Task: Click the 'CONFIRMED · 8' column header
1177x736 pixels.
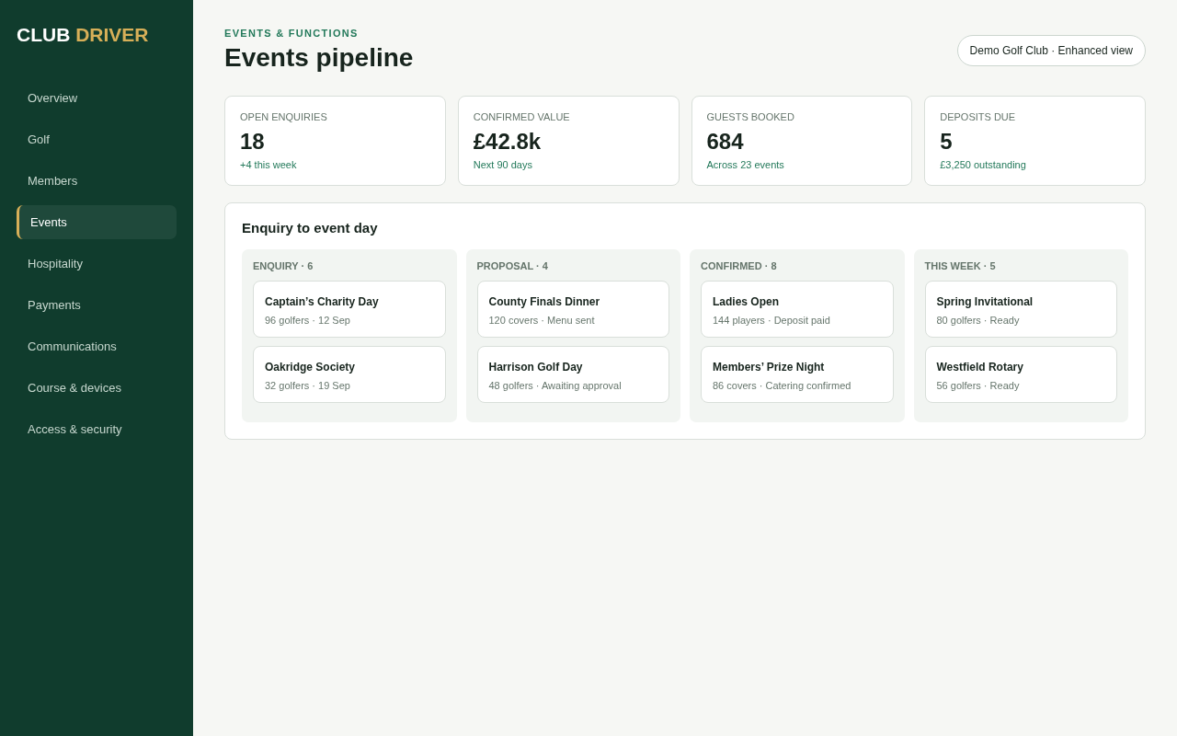Action: click(738, 266)
